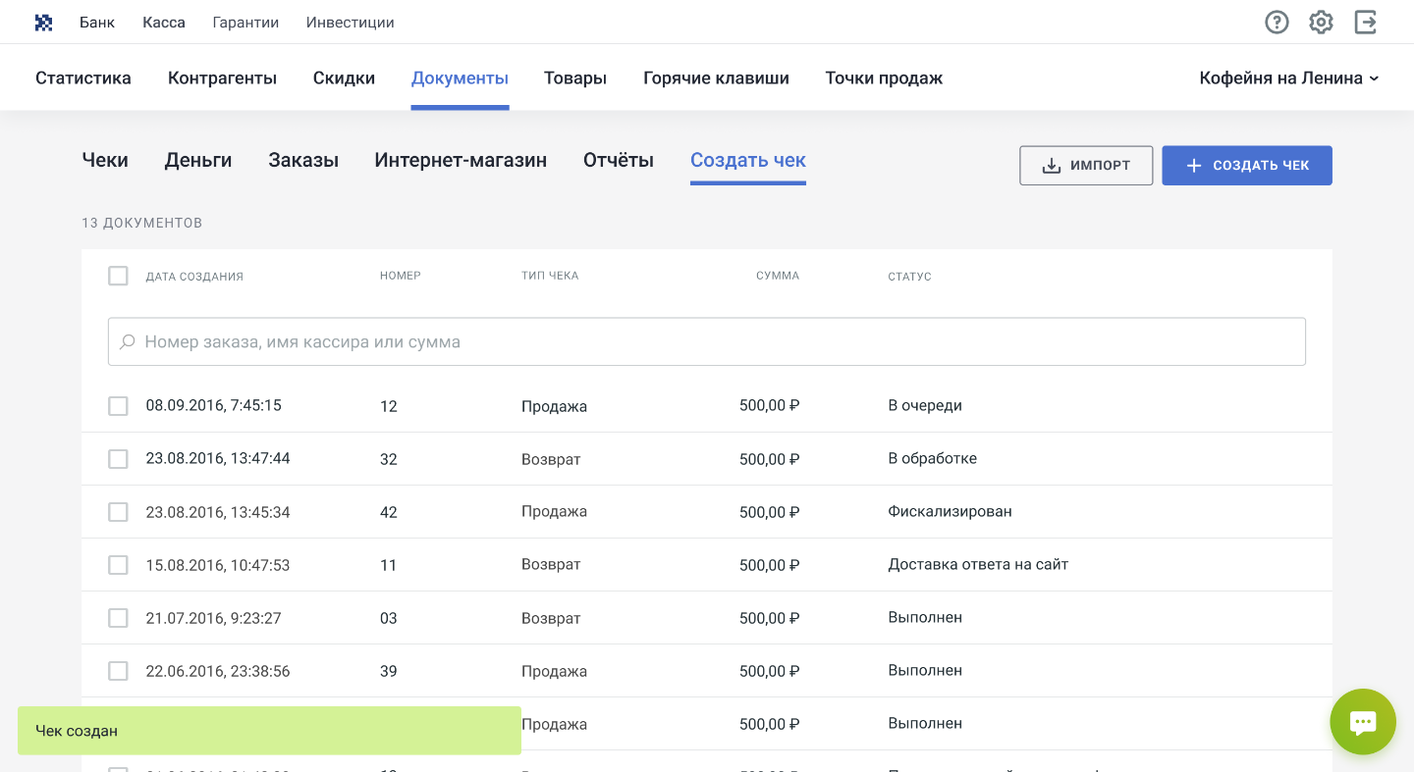1414x772 pixels.
Task: Switch to the Создать чек sub-tab
Action: pos(748,160)
